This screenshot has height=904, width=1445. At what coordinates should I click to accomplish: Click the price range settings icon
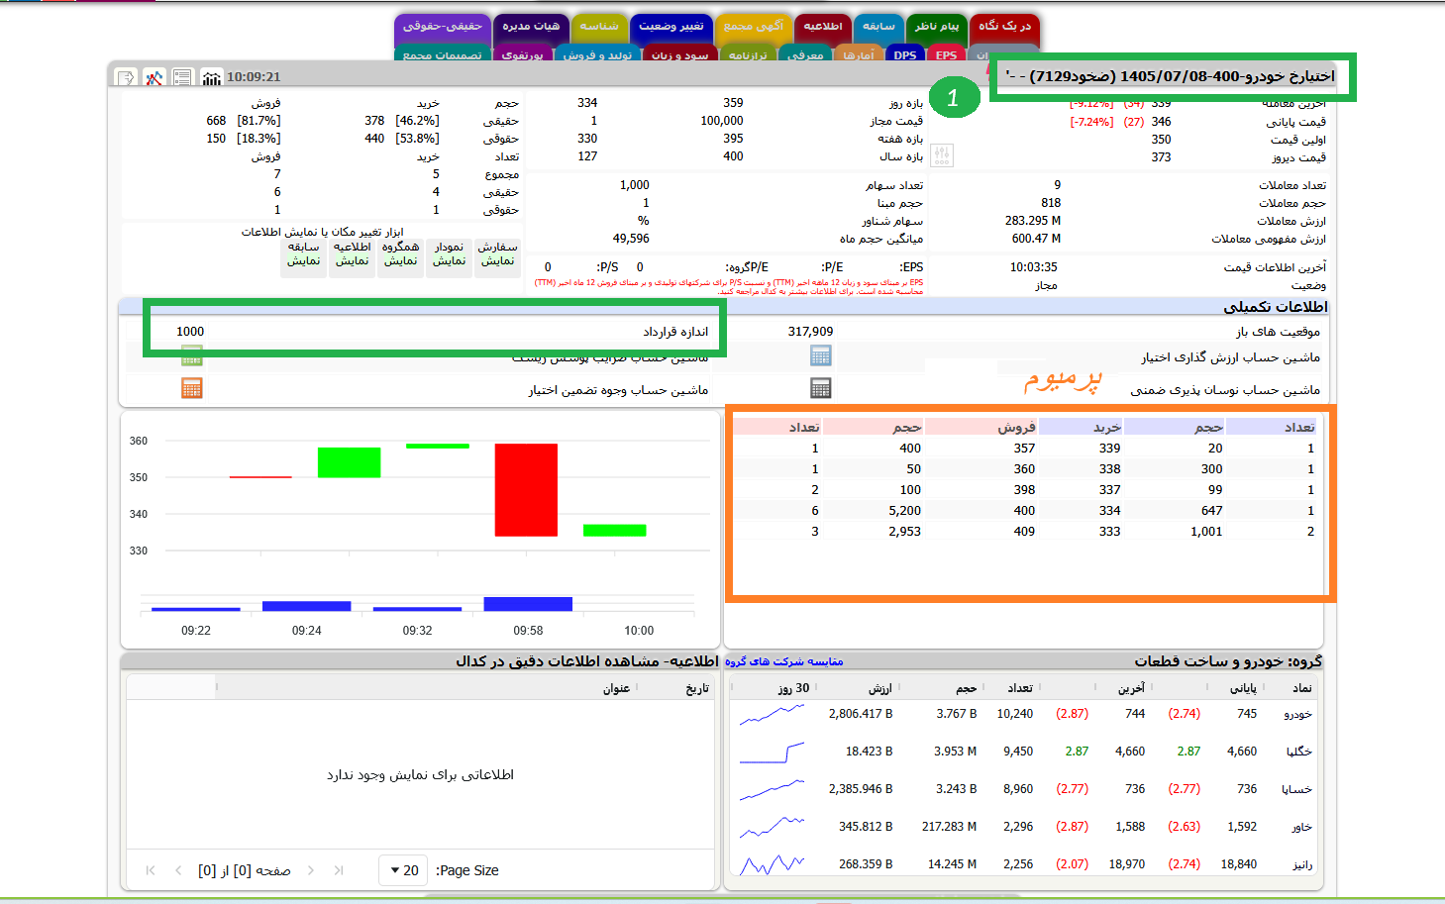pyautogui.click(x=942, y=155)
